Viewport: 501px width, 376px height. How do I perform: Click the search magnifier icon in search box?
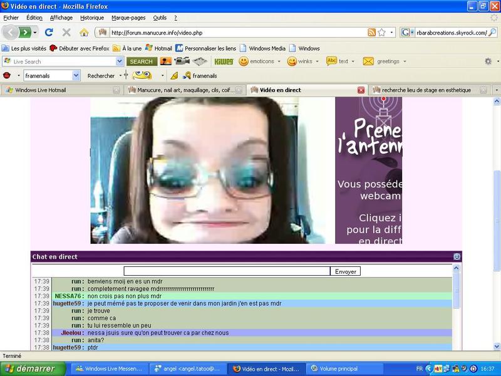pyautogui.click(x=493, y=32)
